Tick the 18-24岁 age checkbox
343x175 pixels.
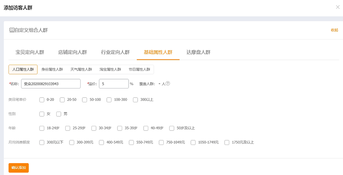(42, 128)
